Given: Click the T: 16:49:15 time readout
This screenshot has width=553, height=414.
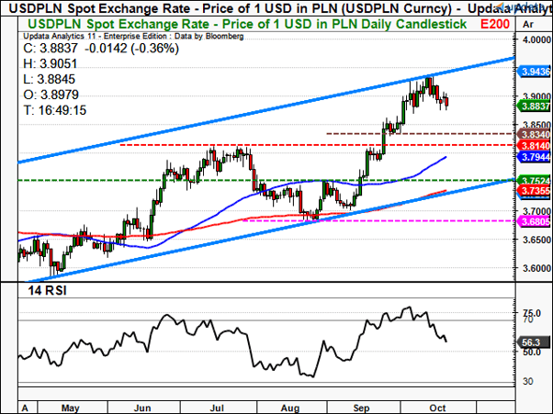Looking at the screenshot, I should [x=55, y=110].
